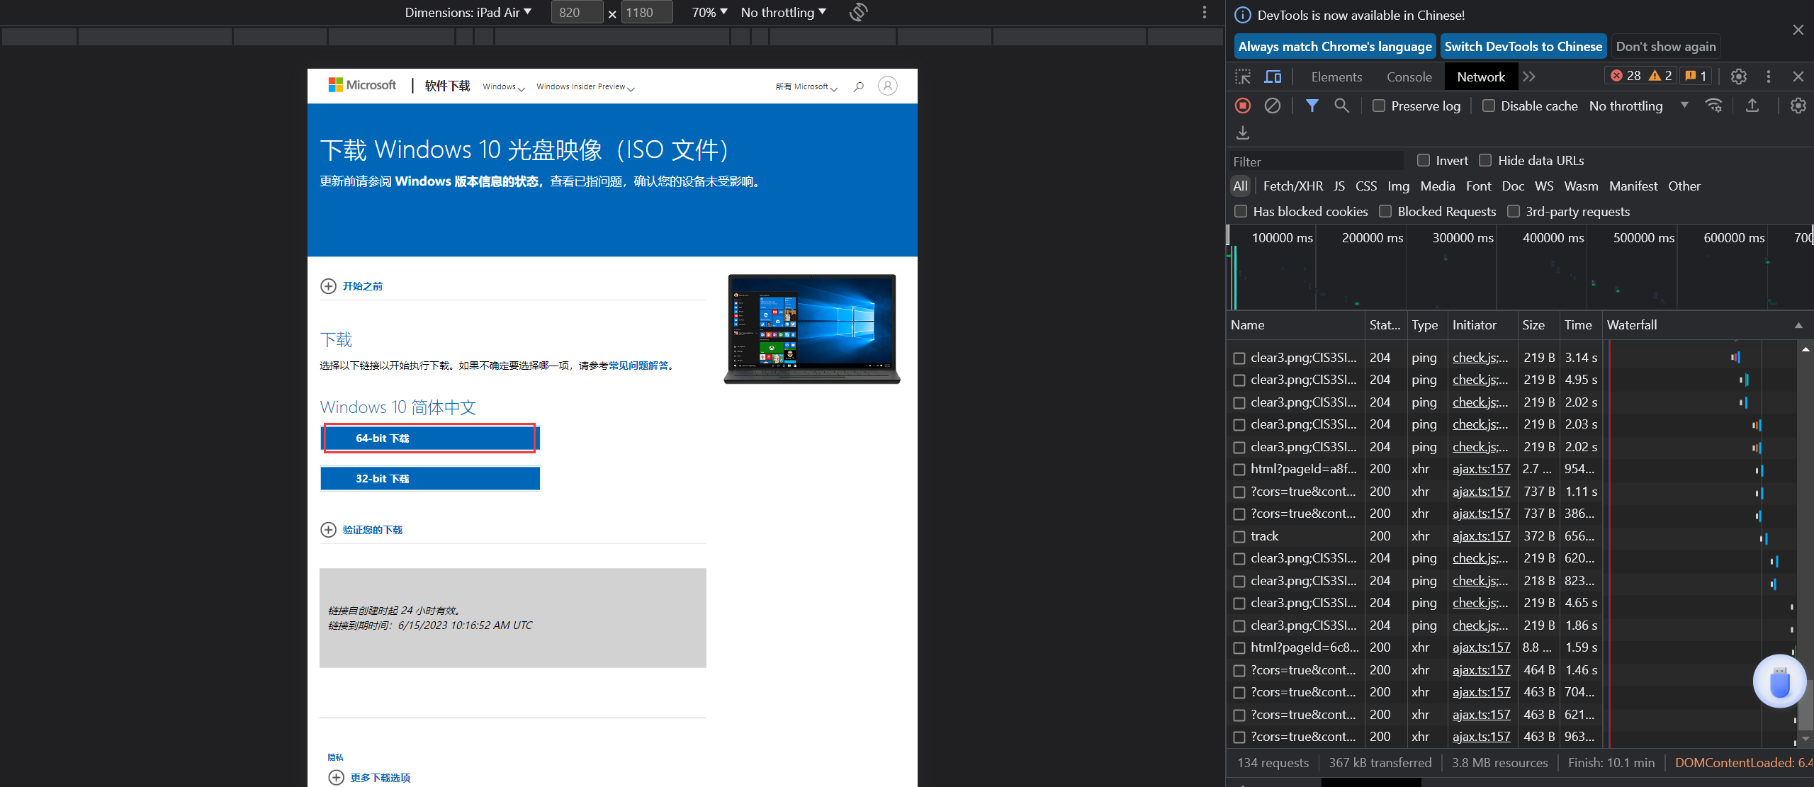Click the rotate device icon
Viewport: 1814px width, 787px height.
[858, 12]
